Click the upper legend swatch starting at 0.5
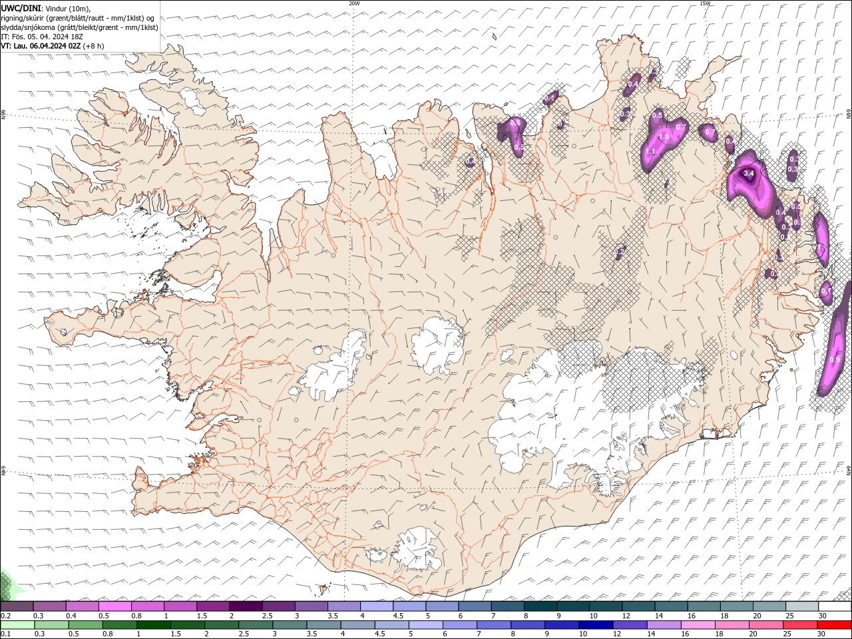The height and width of the screenshot is (639, 852). tap(114, 606)
